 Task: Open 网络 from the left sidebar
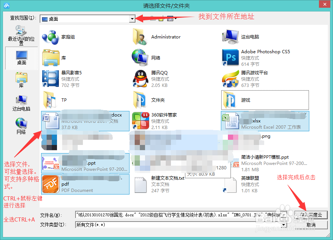(x=21, y=125)
